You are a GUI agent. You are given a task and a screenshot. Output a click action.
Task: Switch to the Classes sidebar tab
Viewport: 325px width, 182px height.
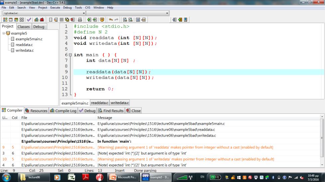24,27
